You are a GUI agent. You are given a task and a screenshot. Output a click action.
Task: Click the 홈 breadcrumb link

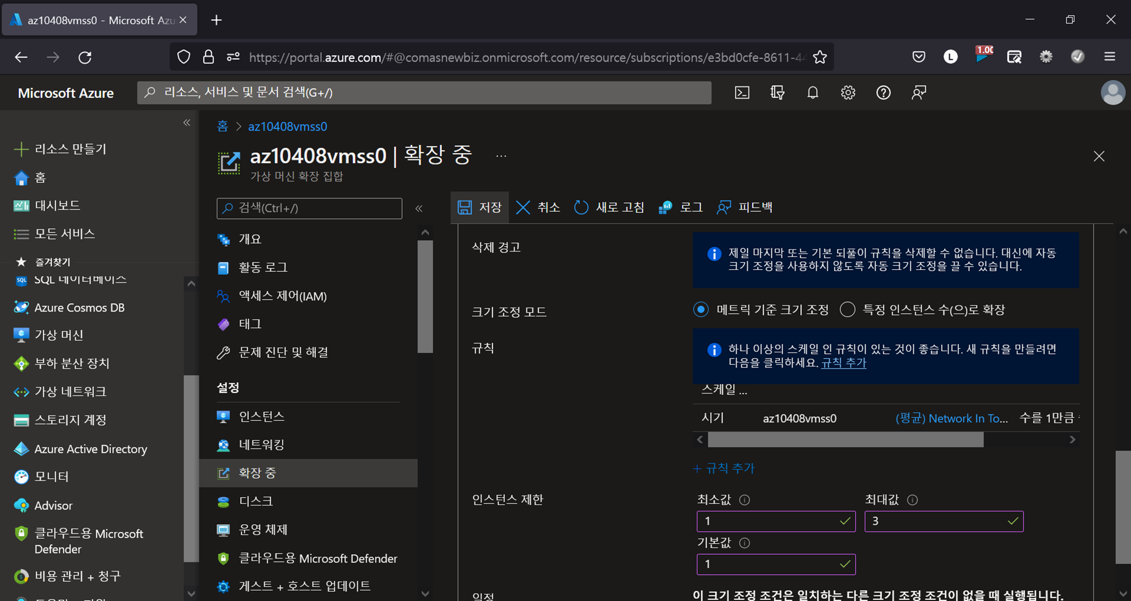(222, 126)
